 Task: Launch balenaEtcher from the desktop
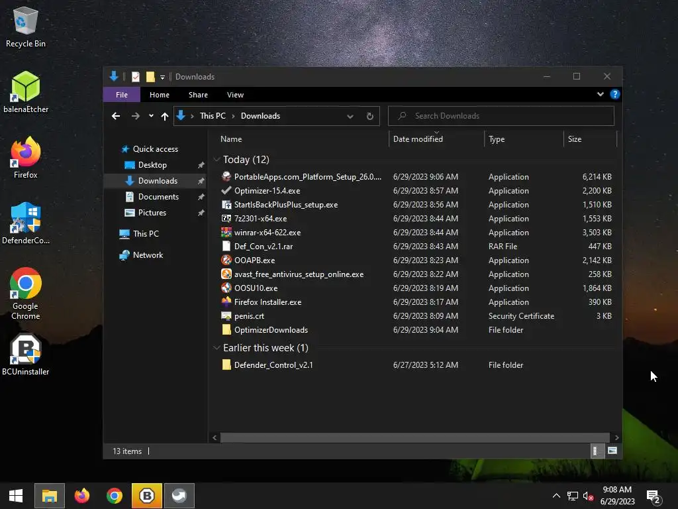[26, 92]
